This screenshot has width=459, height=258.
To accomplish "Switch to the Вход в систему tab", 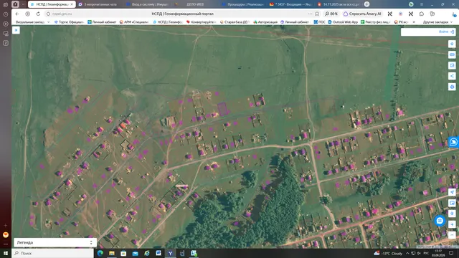I will 148,4.
